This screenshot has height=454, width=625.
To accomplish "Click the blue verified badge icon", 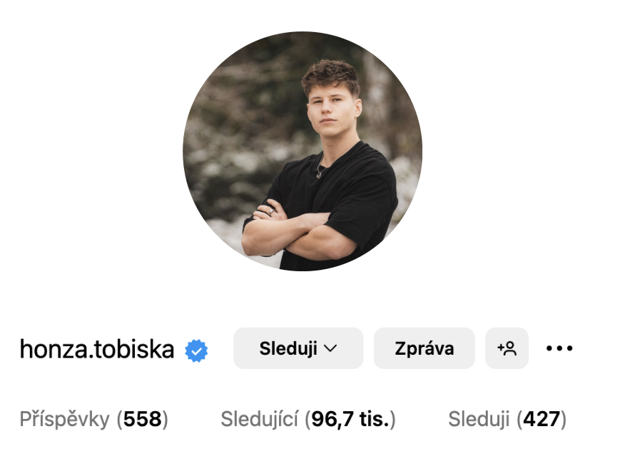I will coord(196,350).
